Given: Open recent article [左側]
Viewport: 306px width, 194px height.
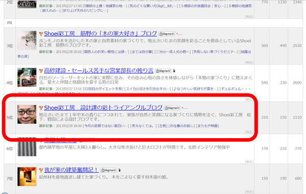Looking at the screenshot, I should click(x=162, y=126).
